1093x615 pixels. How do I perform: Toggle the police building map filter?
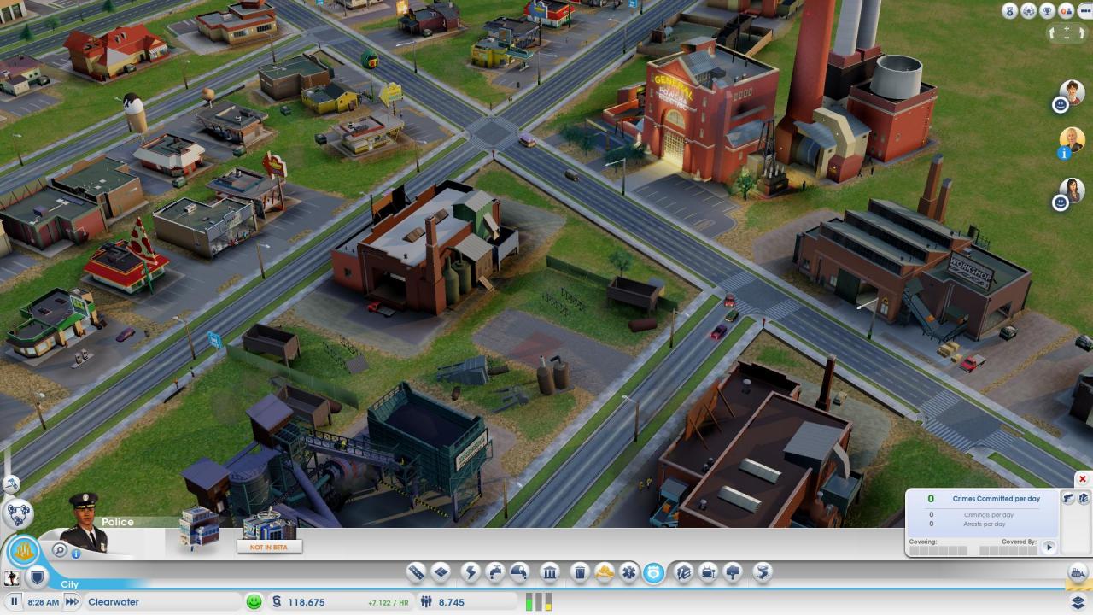coord(1082,498)
